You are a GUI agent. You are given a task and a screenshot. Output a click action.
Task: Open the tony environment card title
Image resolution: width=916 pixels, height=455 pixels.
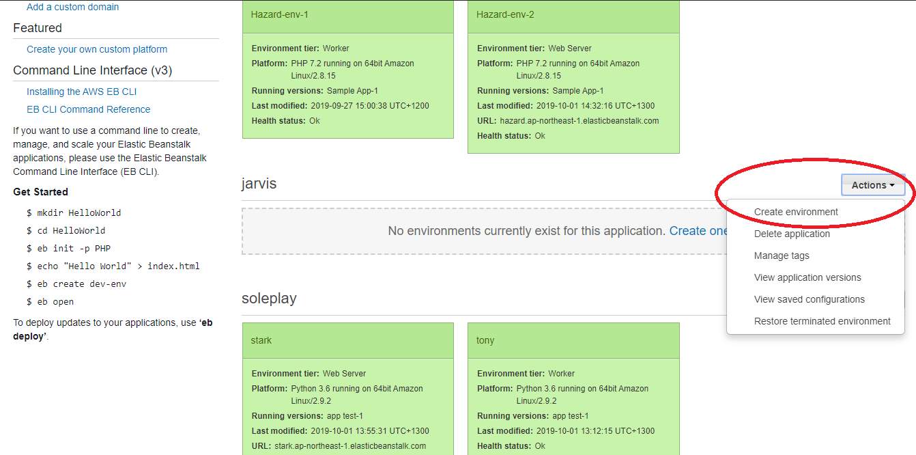tap(485, 340)
